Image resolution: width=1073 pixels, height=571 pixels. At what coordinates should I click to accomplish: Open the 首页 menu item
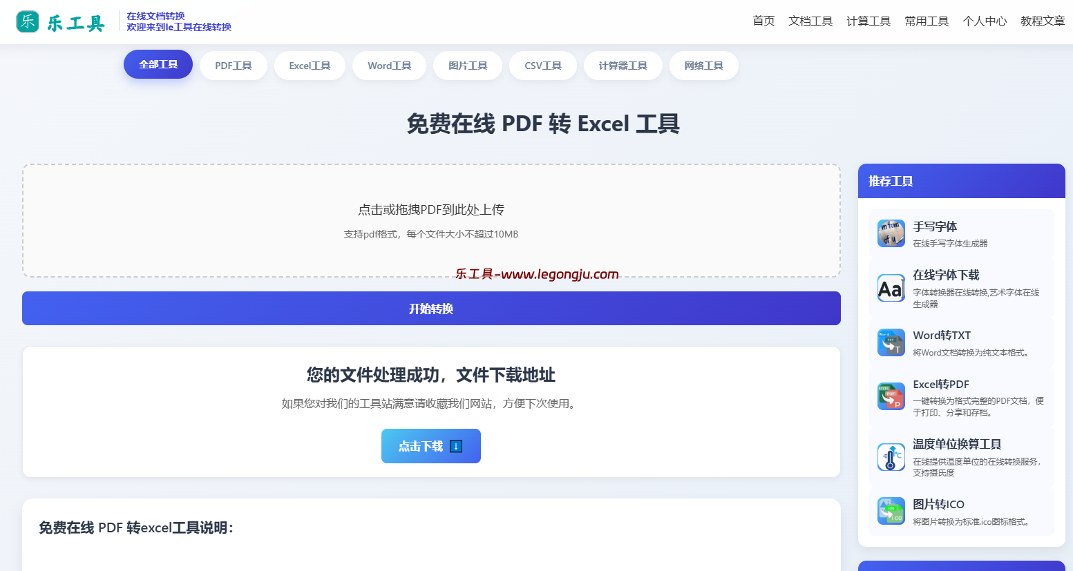click(x=763, y=21)
